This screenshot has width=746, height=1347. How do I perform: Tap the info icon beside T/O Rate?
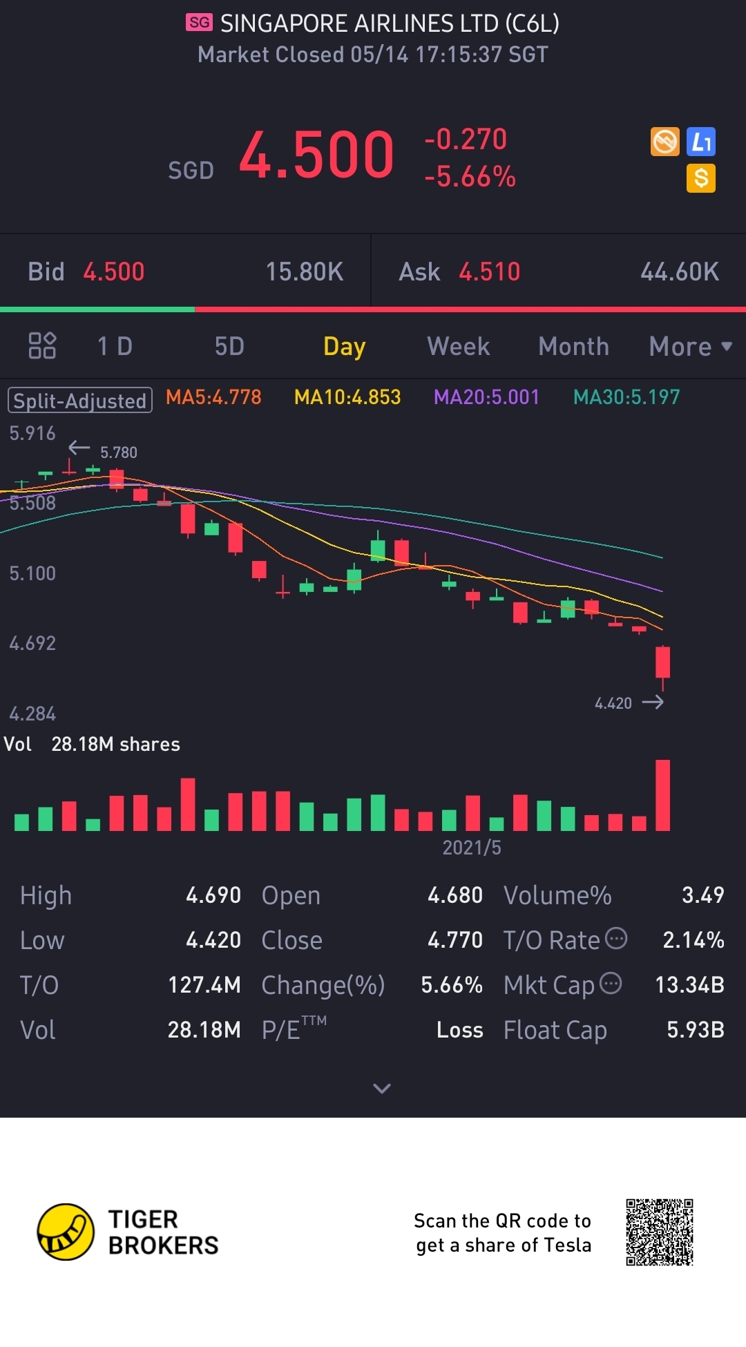616,938
